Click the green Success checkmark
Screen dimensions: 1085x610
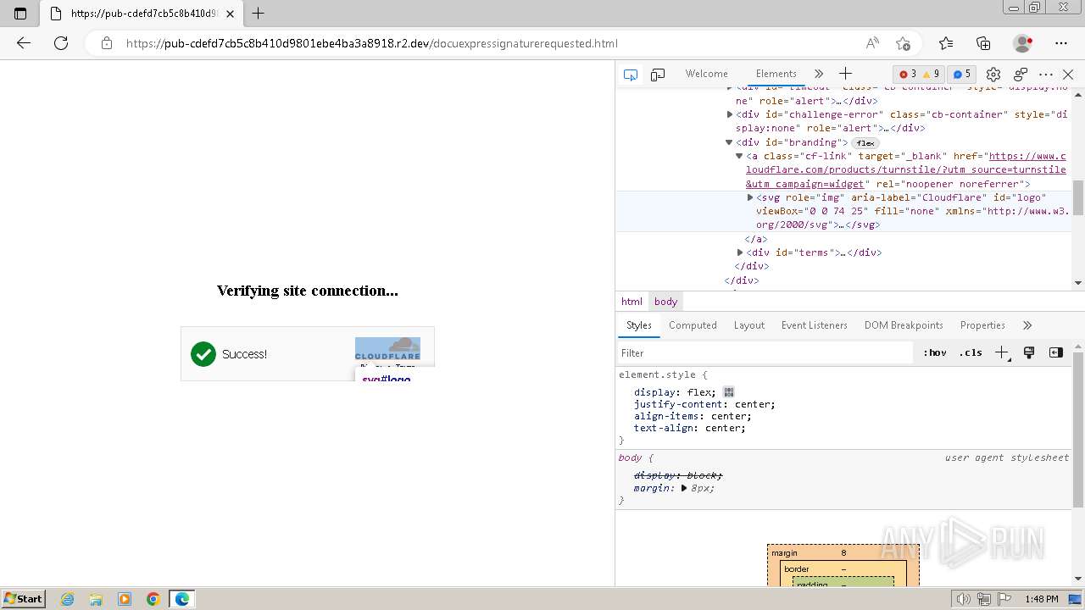[x=203, y=354]
